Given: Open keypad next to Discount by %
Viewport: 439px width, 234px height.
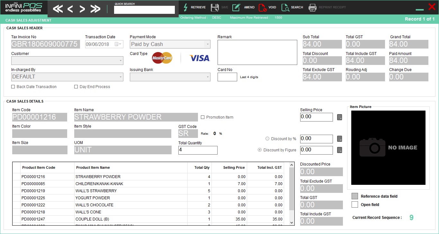Looking at the screenshot, I should [339, 139].
